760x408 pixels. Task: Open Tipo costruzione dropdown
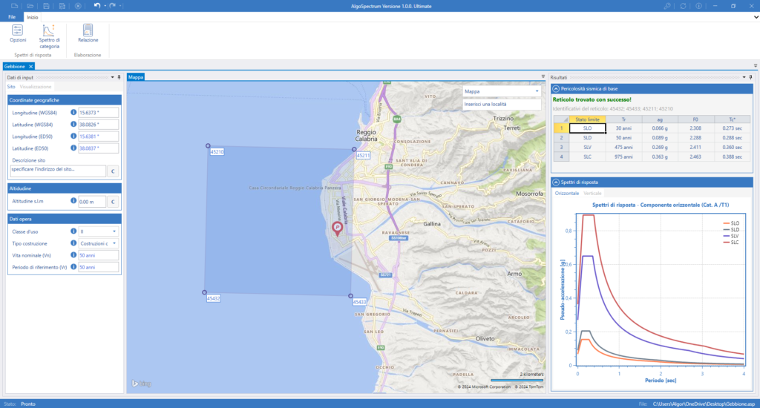pyautogui.click(x=114, y=243)
